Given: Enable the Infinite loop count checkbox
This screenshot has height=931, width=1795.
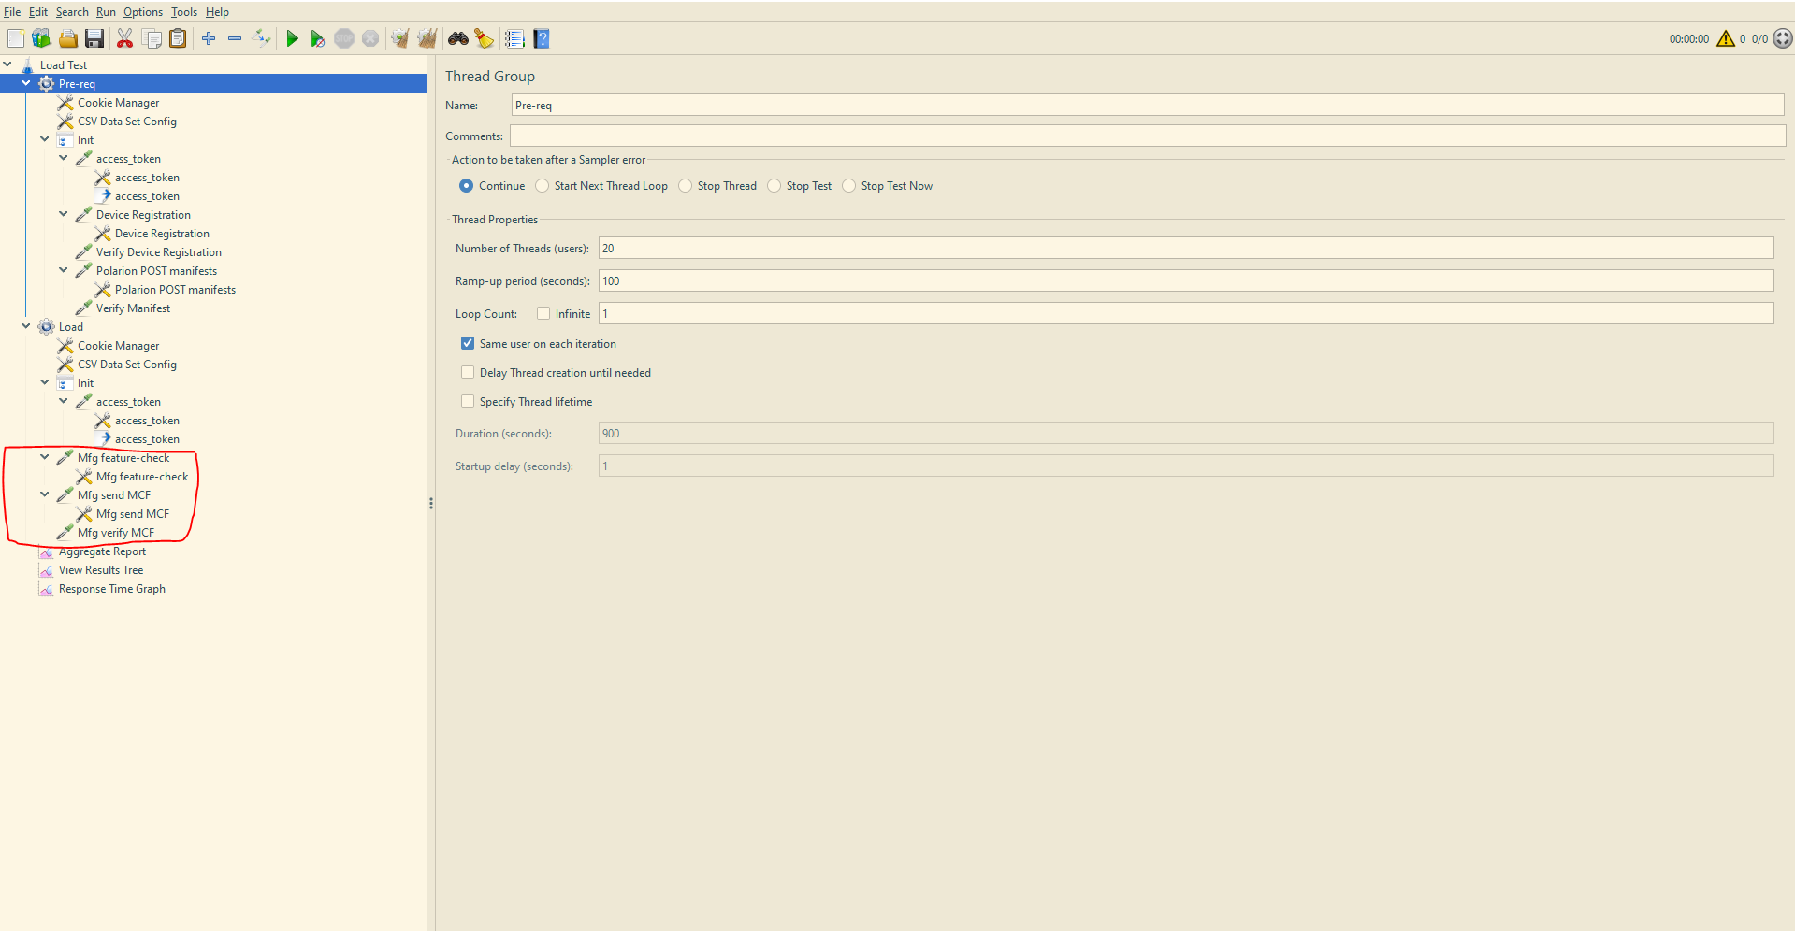Looking at the screenshot, I should [543, 313].
